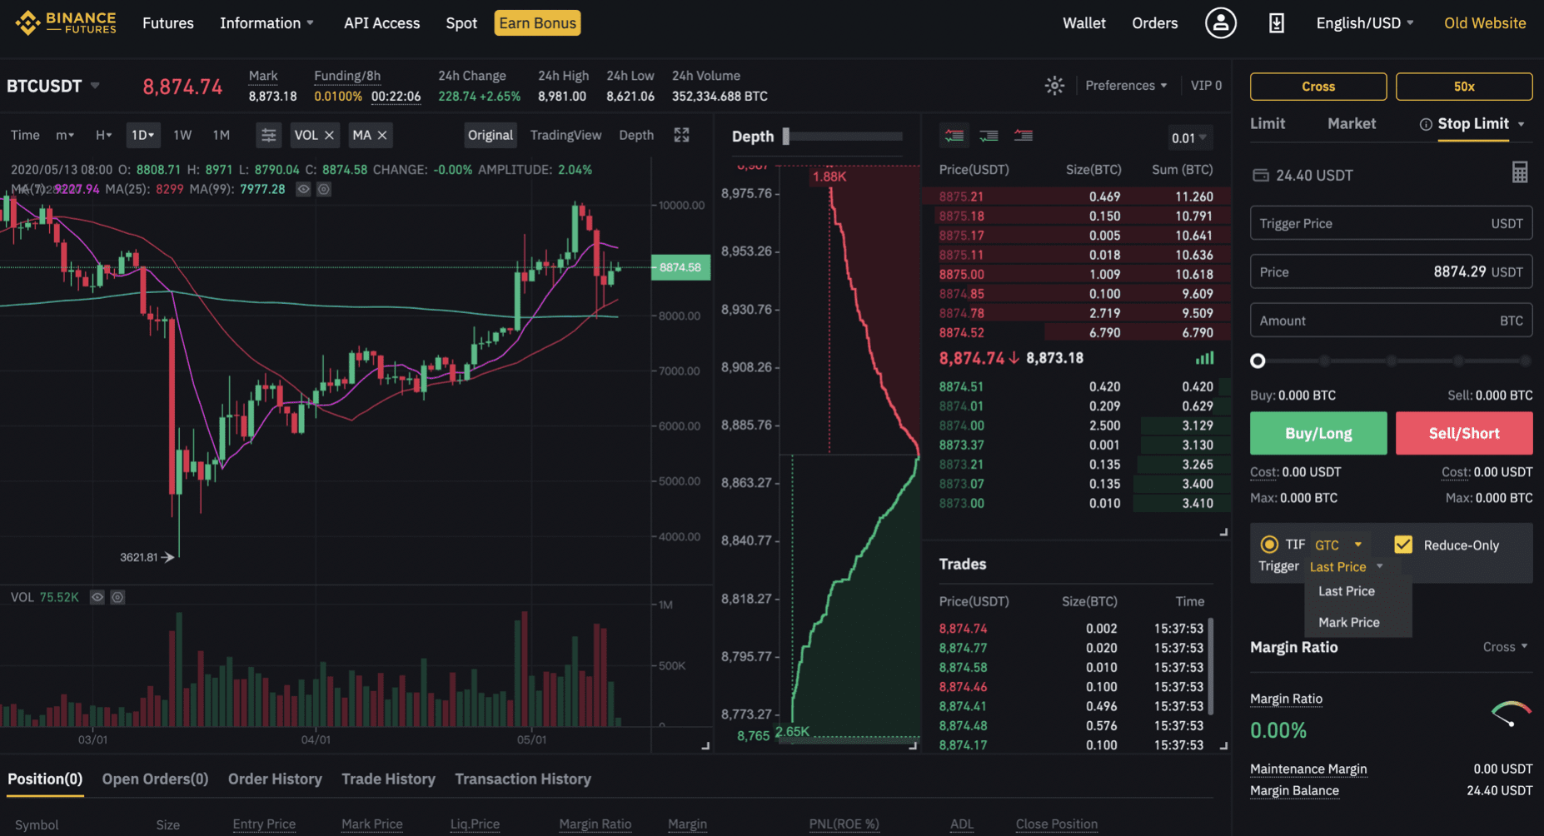Show bids-only order book view

(989, 135)
